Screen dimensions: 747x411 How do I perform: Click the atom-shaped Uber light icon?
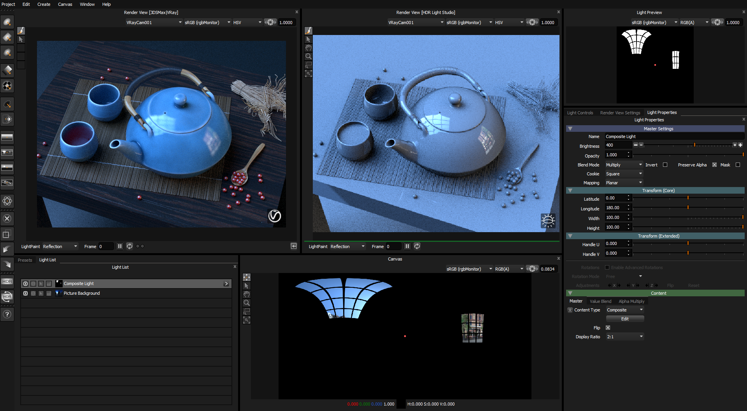[x=7, y=201]
